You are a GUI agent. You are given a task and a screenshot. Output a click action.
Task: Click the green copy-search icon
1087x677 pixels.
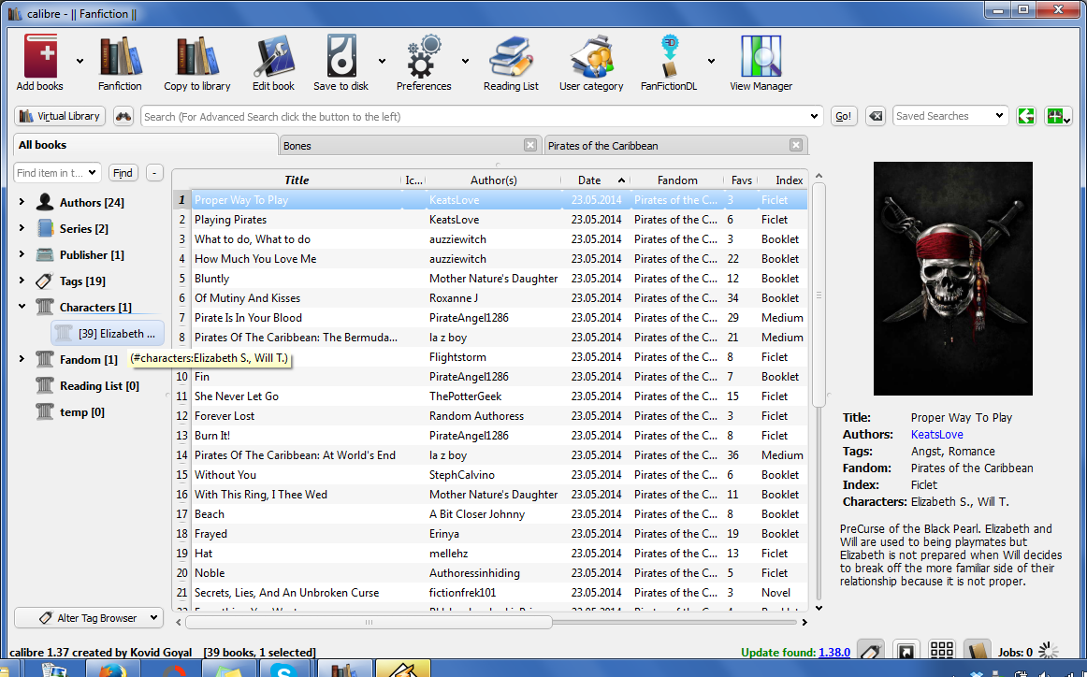coord(1026,116)
